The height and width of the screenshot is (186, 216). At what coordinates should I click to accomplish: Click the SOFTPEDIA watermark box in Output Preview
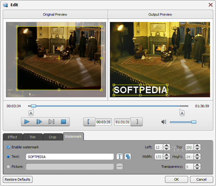pos(141,90)
